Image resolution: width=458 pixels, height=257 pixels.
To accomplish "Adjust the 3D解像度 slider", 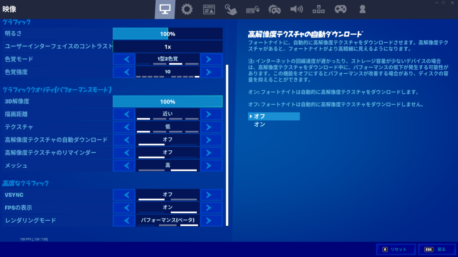I will (x=167, y=101).
